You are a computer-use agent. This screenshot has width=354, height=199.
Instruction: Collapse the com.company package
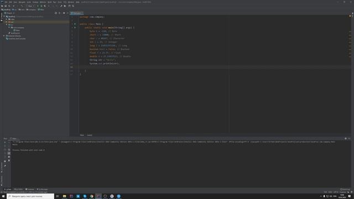click(9, 28)
